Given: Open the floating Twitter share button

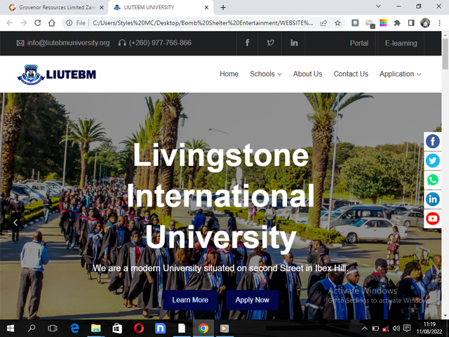Looking at the screenshot, I should click(x=432, y=161).
